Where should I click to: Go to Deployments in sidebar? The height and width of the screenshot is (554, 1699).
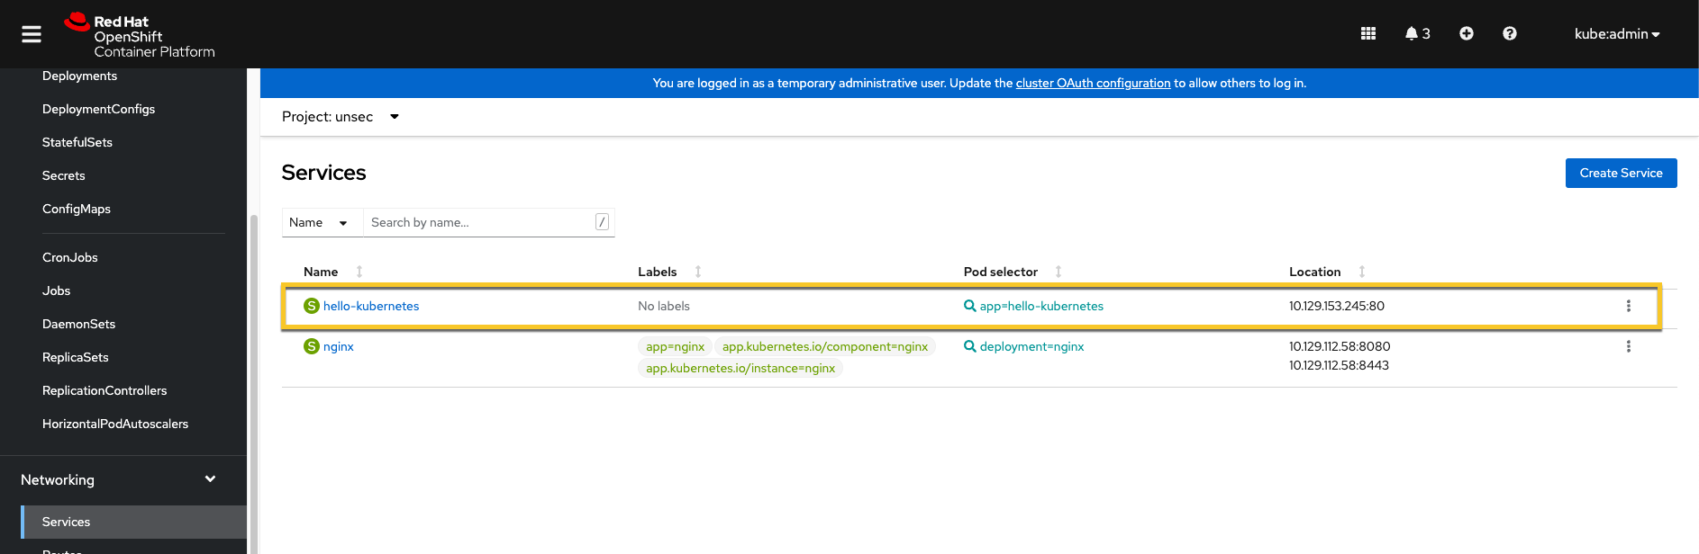pos(79,76)
